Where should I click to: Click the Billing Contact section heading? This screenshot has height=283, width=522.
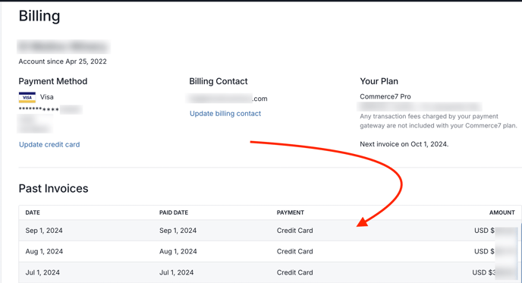219,81
